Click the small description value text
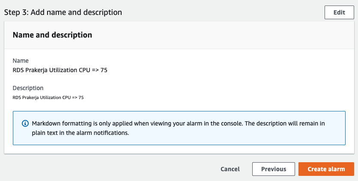 pyautogui.click(x=48, y=98)
